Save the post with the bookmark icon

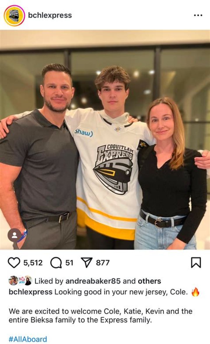click(x=196, y=263)
